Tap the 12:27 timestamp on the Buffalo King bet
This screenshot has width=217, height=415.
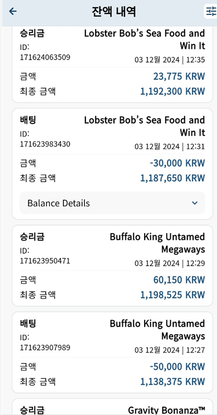(195, 350)
